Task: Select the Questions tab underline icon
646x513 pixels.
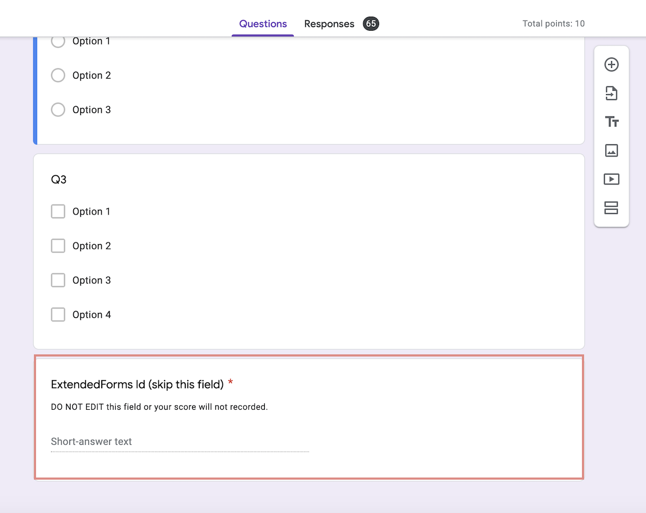Action: 262,35
